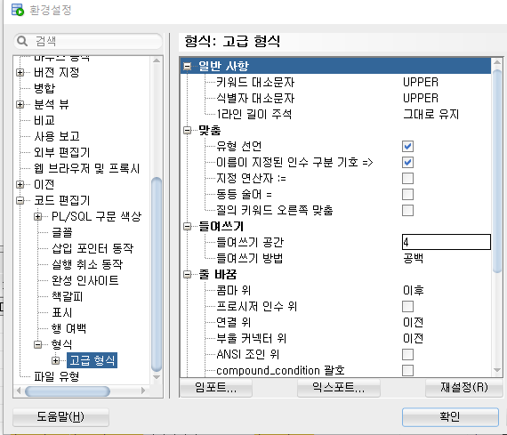The width and height of the screenshot is (507, 435).
Task: Expand the 분석 뷰 tree node
Action: [x=20, y=104]
